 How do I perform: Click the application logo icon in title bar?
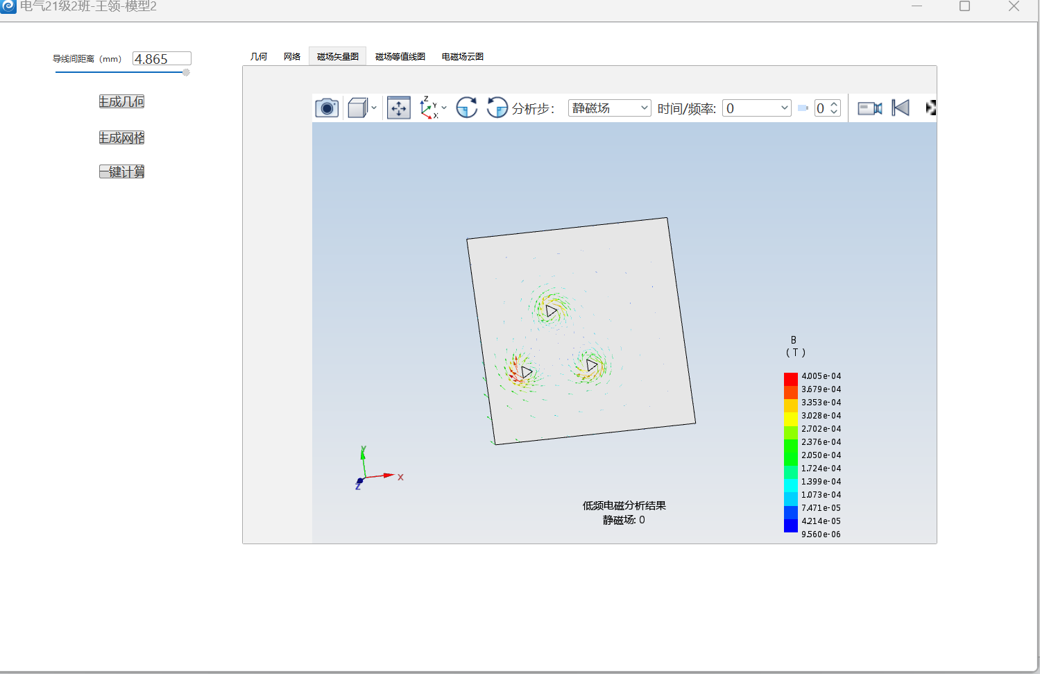(x=8, y=6)
